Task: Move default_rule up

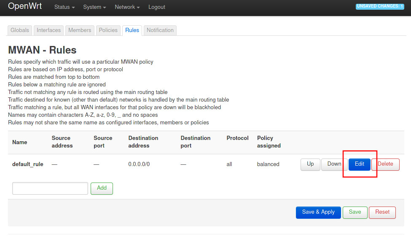Action: coord(310,164)
